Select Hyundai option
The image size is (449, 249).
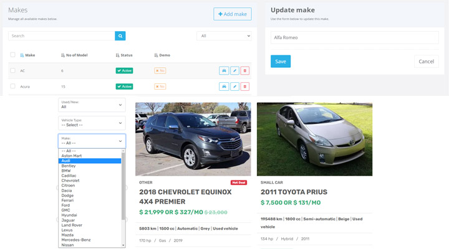coord(90,215)
